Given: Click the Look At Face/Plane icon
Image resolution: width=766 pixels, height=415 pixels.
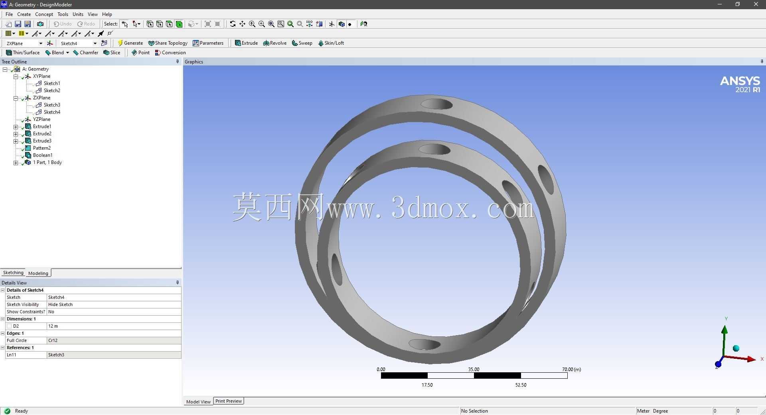Looking at the screenshot, I should point(363,24).
